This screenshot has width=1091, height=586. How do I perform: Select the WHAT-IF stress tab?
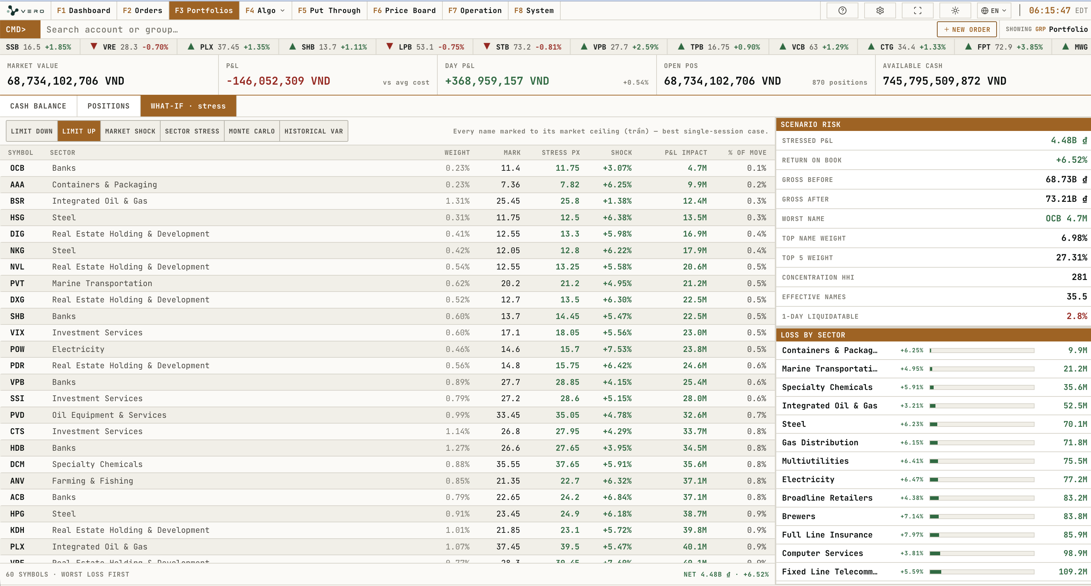(188, 106)
